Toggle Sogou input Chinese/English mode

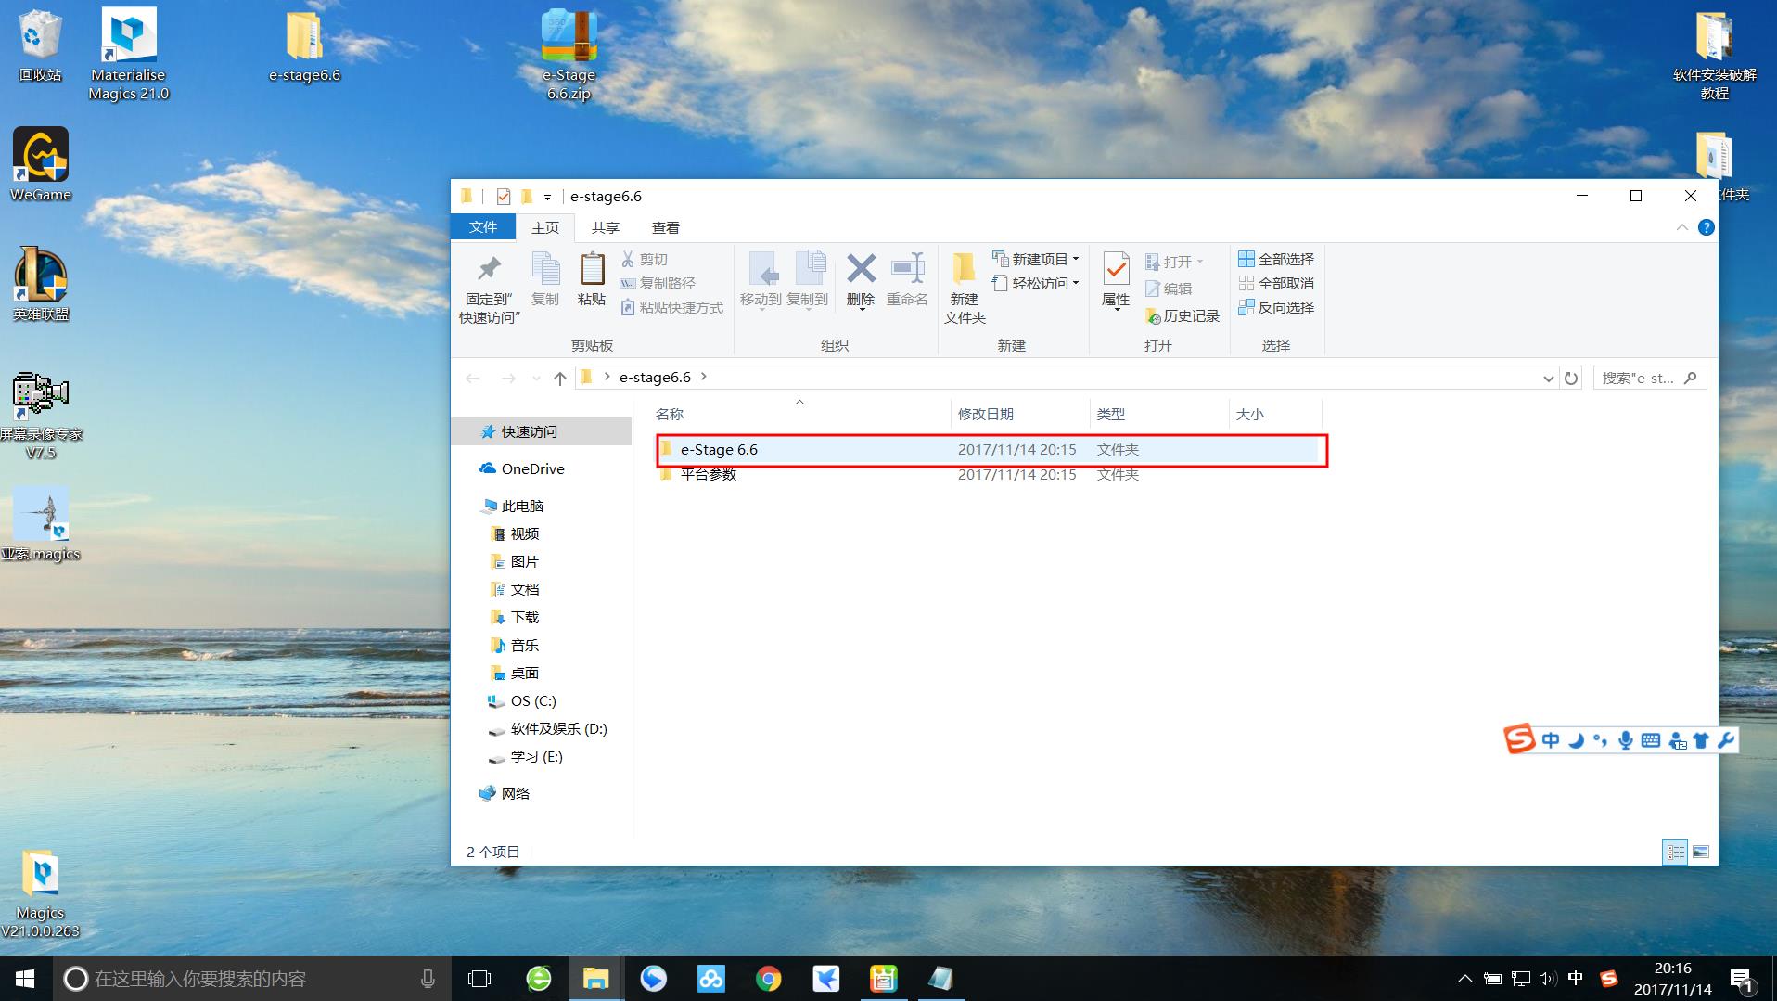[x=1551, y=740]
